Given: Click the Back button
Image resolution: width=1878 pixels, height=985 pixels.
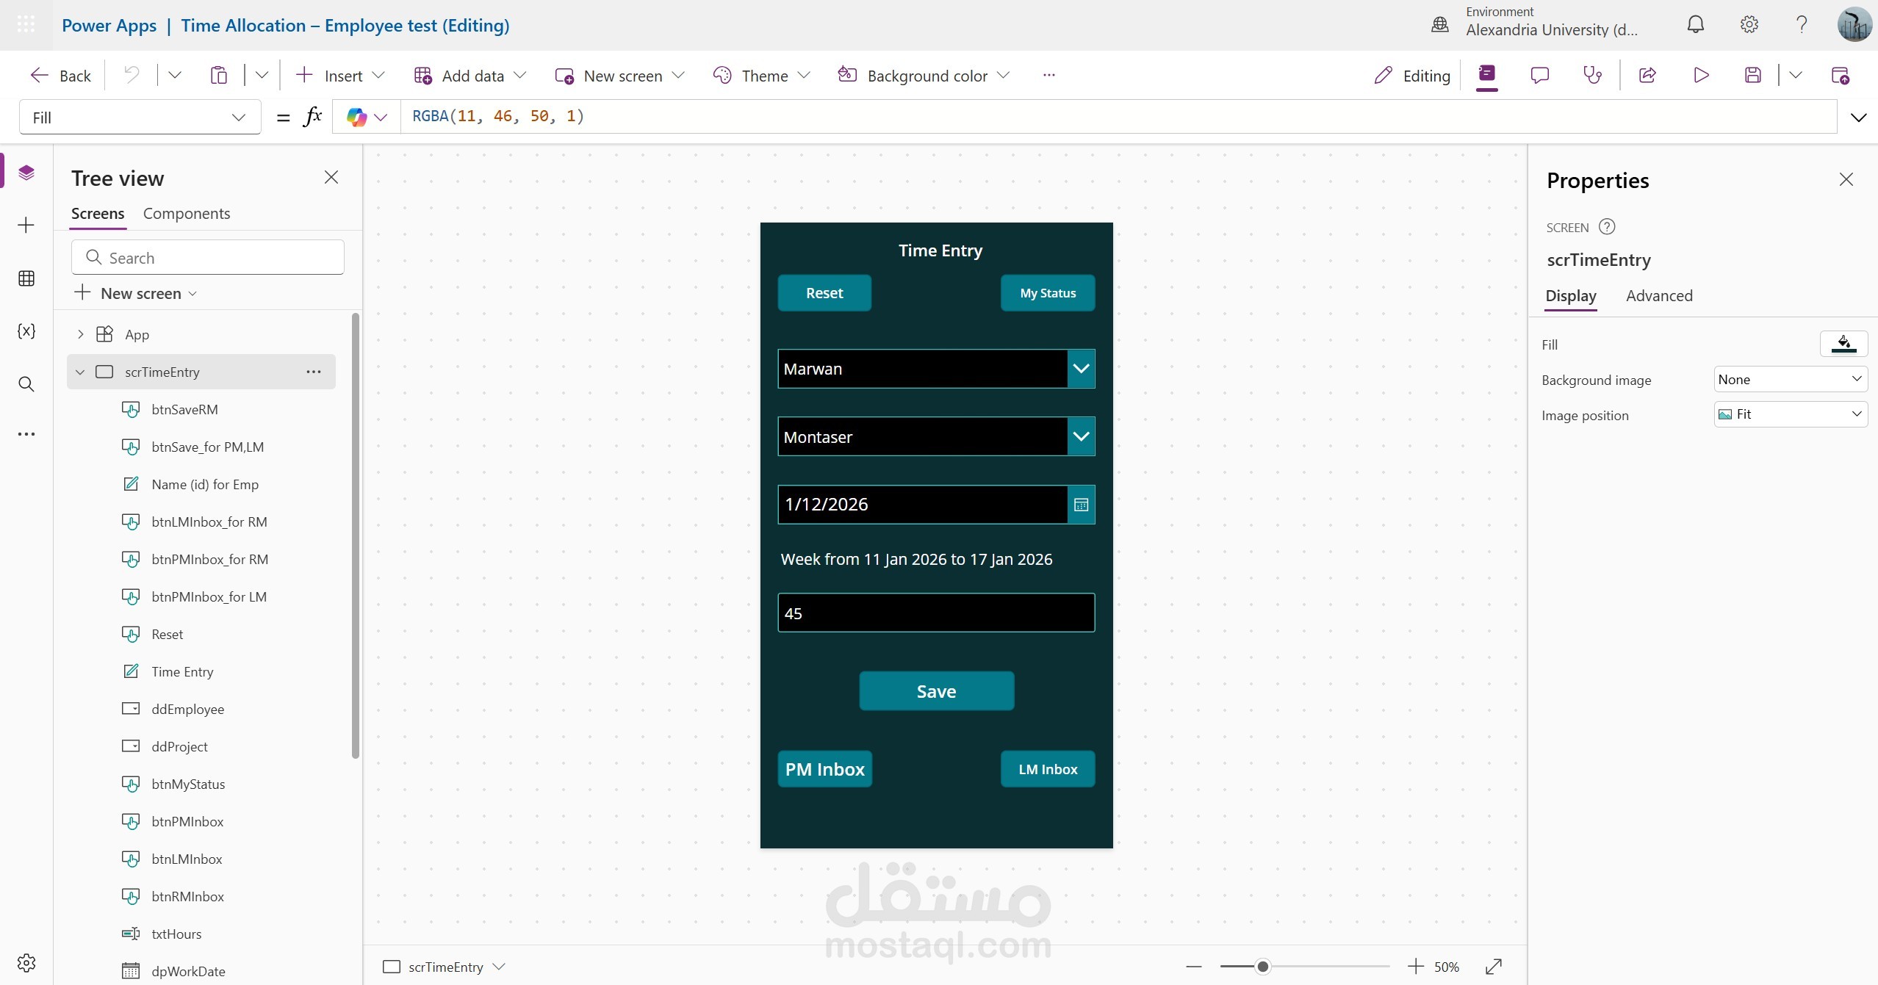Looking at the screenshot, I should click(61, 76).
